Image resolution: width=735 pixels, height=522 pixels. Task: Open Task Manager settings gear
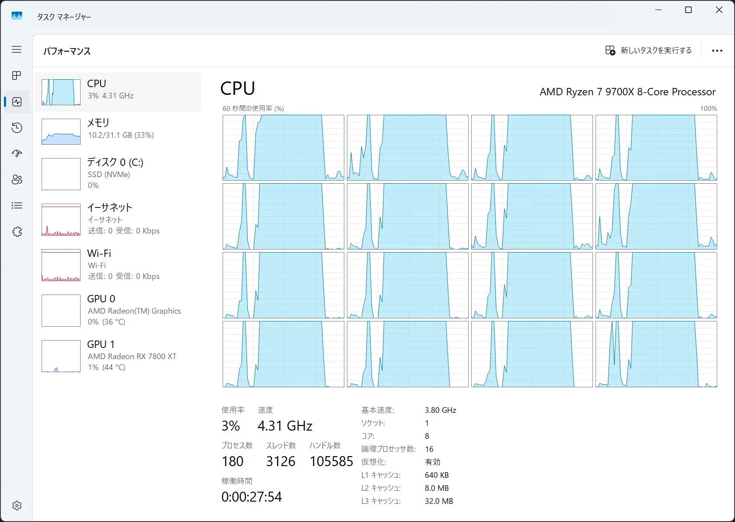click(16, 506)
